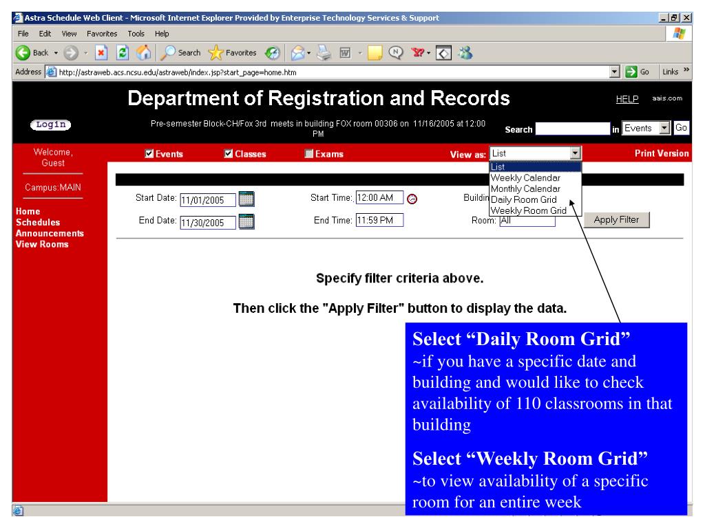Click the IE icon in the status bar
The height and width of the screenshot is (528, 705).
[18, 511]
